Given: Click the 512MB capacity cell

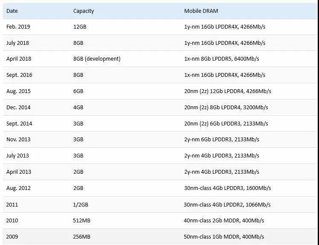Looking at the screenshot, I should pyautogui.click(x=82, y=221).
